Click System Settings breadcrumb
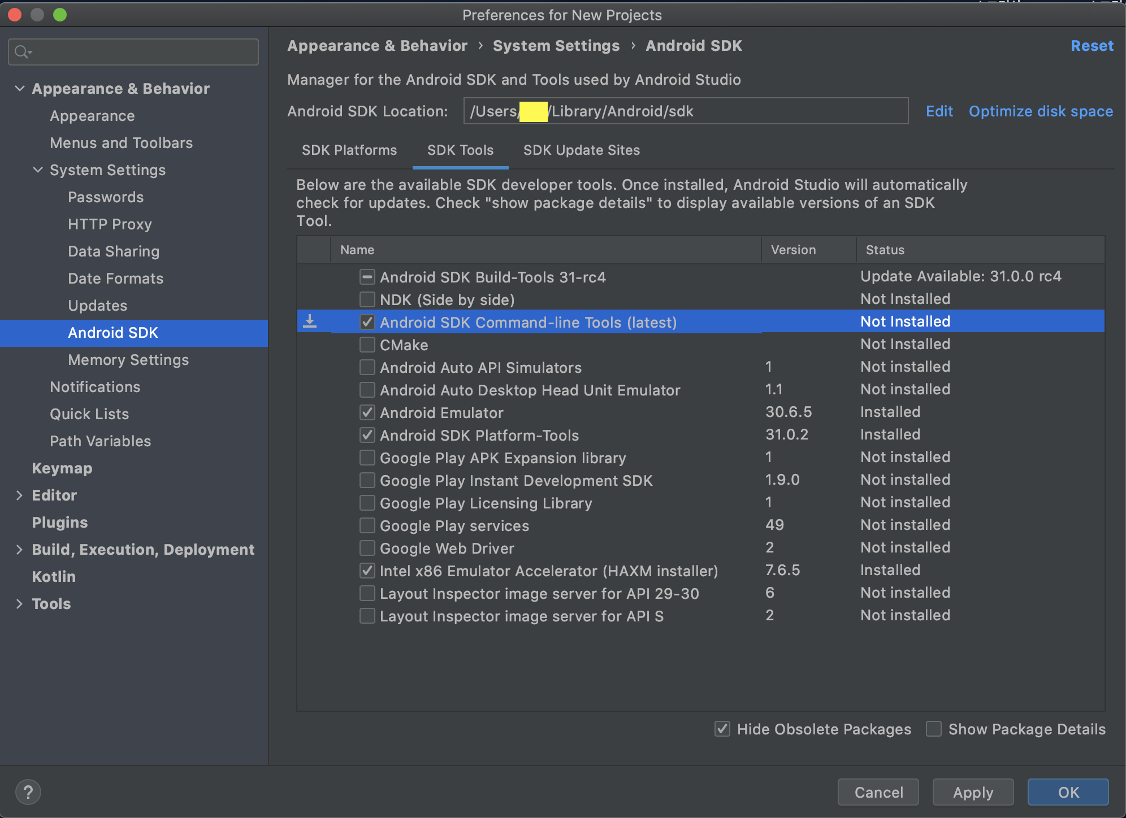The height and width of the screenshot is (818, 1126). (x=556, y=46)
